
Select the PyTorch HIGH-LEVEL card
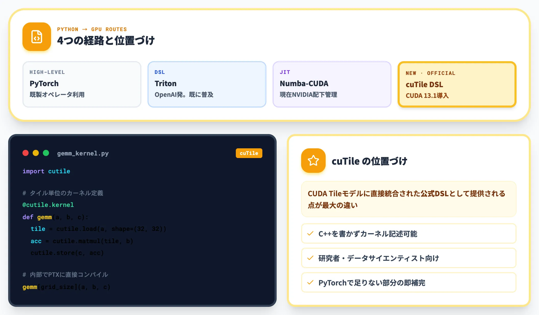click(x=82, y=84)
